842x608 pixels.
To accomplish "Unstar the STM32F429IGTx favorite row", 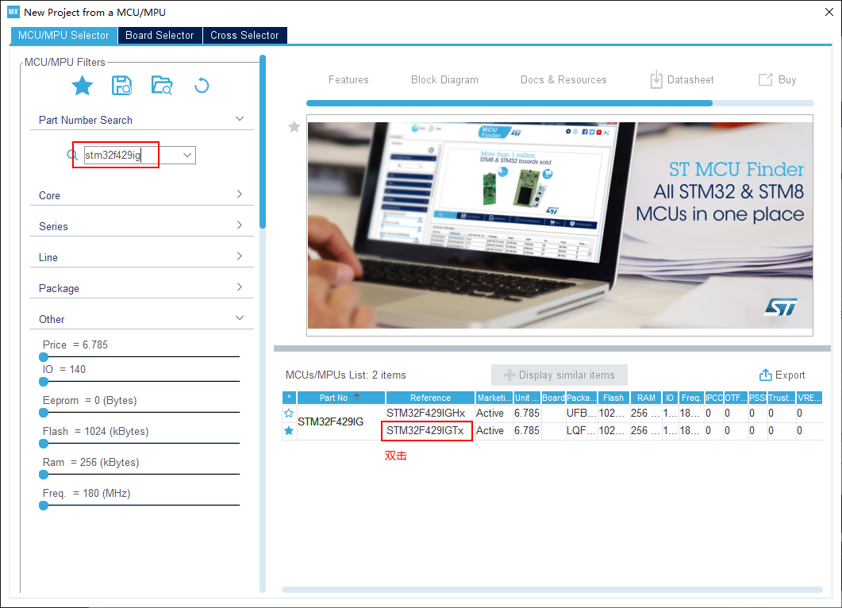I will (x=289, y=431).
